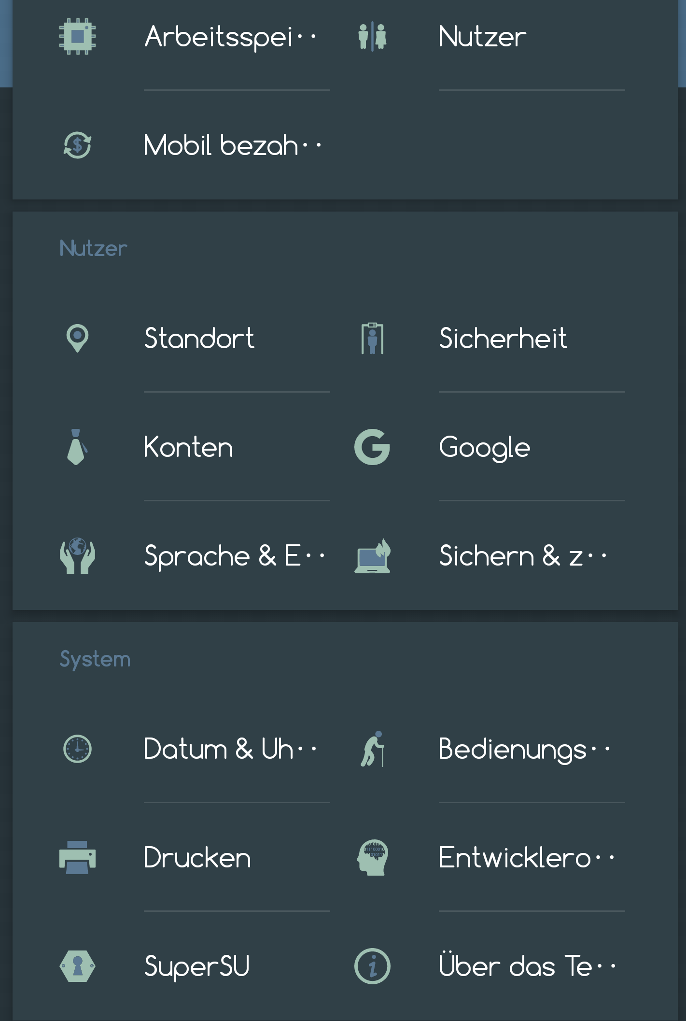Tap the hands-holding-globe language icon

[x=77, y=556]
